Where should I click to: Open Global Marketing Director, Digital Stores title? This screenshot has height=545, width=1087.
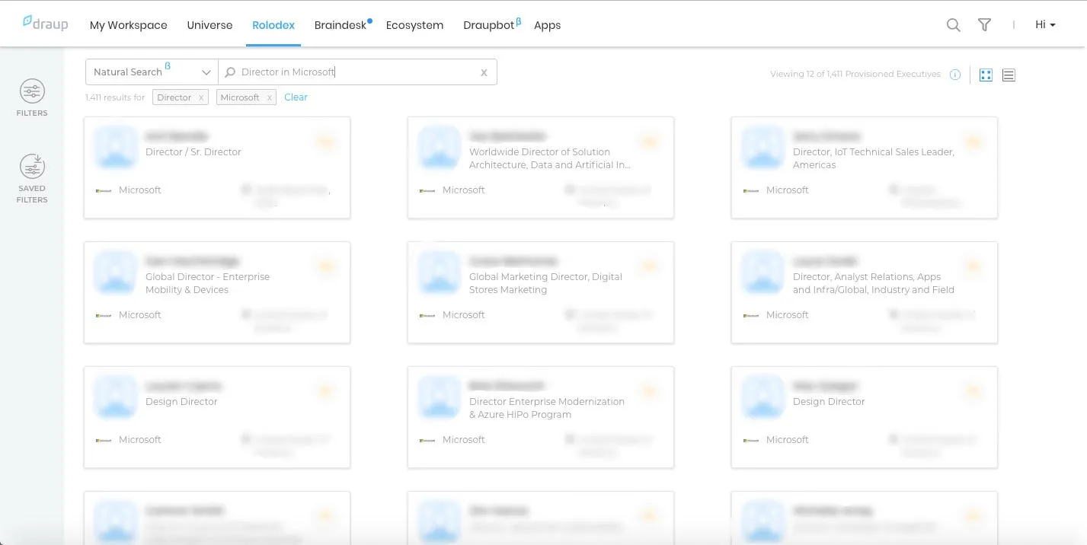click(x=545, y=283)
